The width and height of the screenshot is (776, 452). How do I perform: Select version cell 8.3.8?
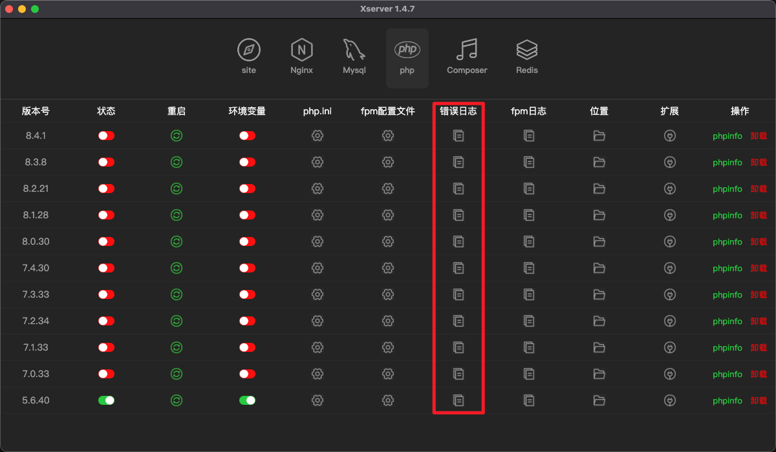pyautogui.click(x=36, y=162)
